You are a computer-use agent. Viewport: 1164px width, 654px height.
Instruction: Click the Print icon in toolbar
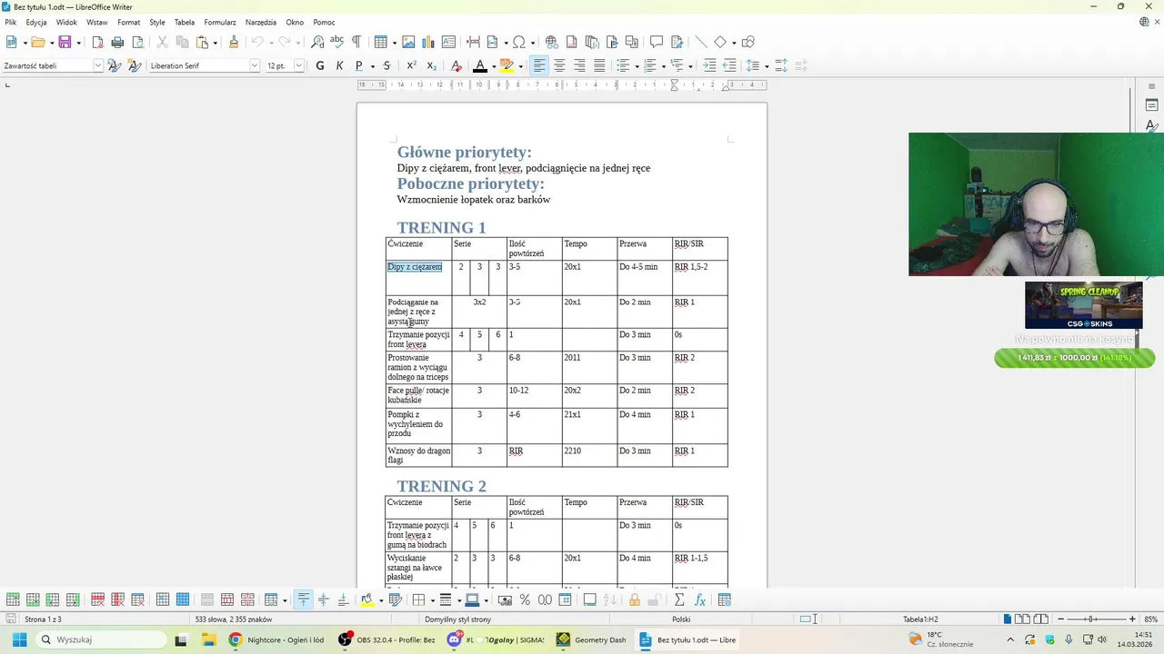(117, 42)
